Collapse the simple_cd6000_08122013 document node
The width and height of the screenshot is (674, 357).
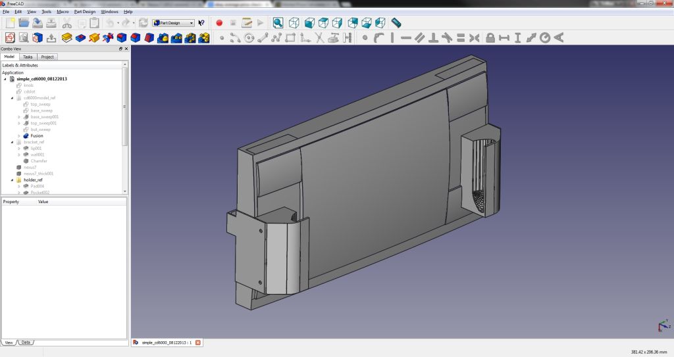click(x=5, y=79)
